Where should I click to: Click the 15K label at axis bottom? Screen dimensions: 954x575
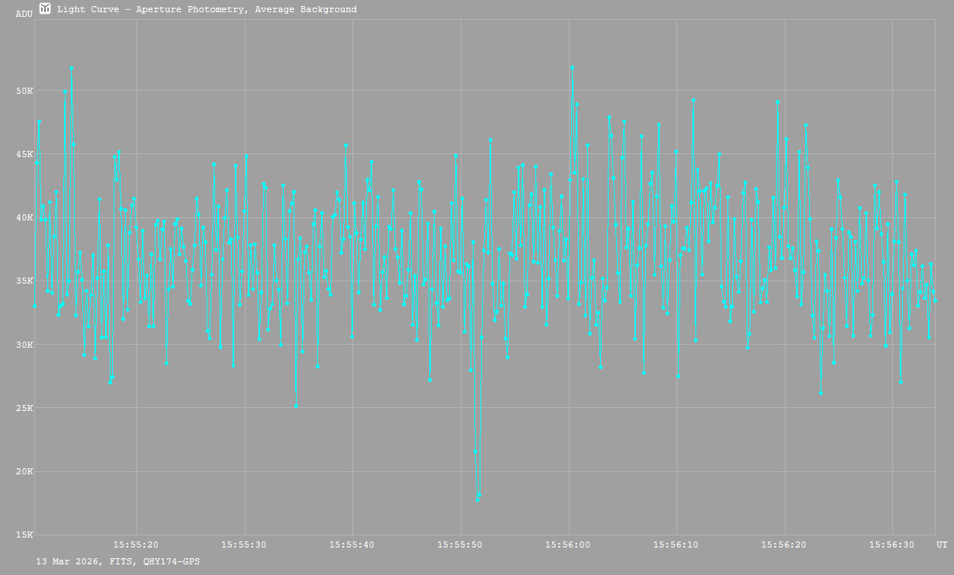(24, 535)
